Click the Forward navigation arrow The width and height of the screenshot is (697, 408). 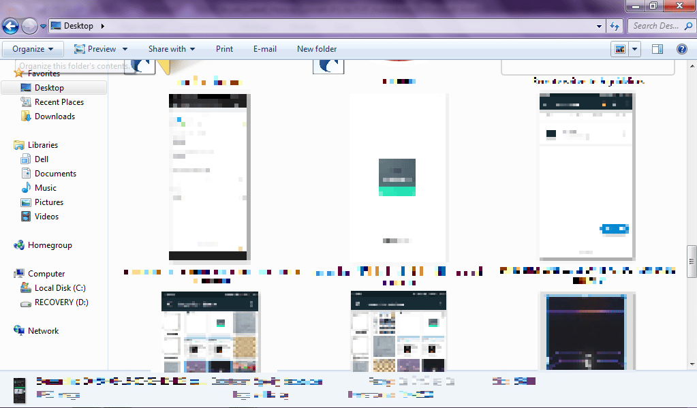pyautogui.click(x=29, y=26)
